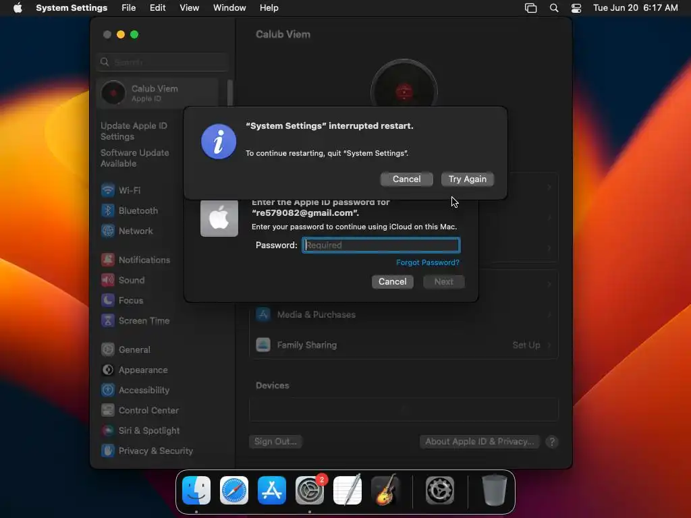The image size is (691, 518).
Task: Open the Accessibility icon in sidebar
Action: pos(107,391)
